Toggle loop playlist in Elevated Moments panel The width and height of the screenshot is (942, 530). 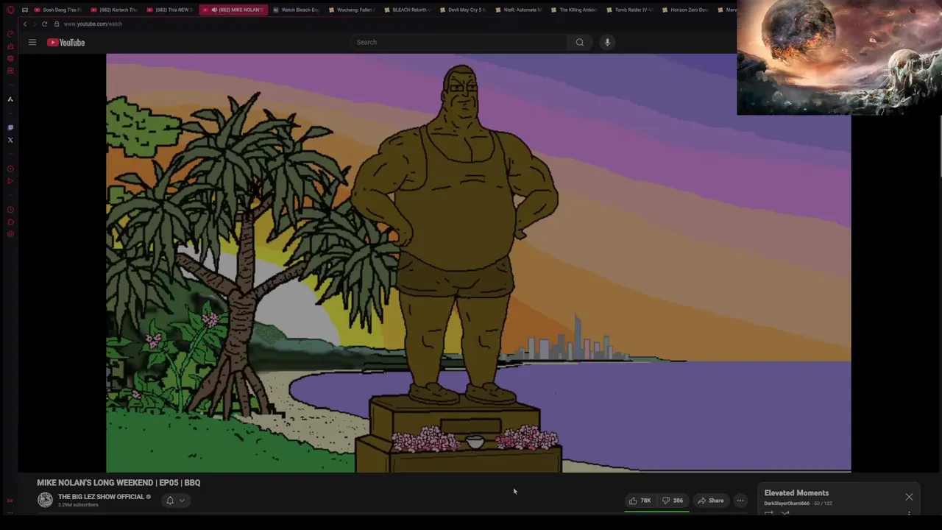point(769,513)
